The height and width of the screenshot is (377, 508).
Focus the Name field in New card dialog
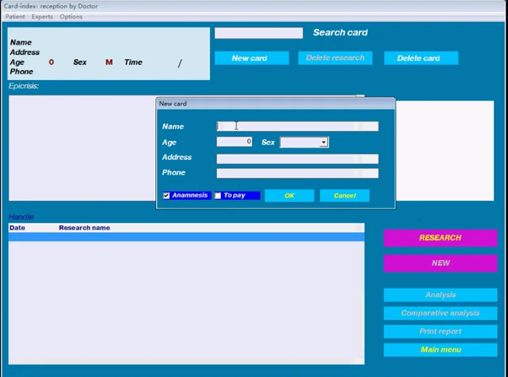coord(297,126)
